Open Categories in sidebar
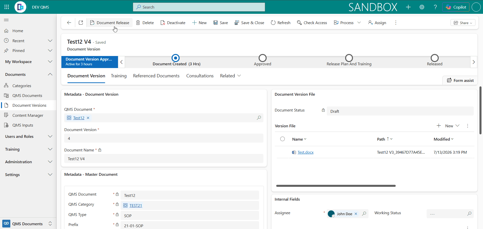Image resolution: width=483 pixels, height=229 pixels. pos(22,86)
